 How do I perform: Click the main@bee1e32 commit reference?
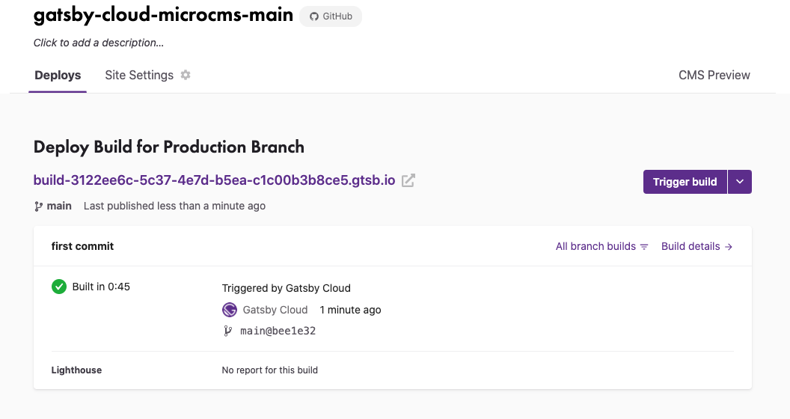pyautogui.click(x=278, y=331)
